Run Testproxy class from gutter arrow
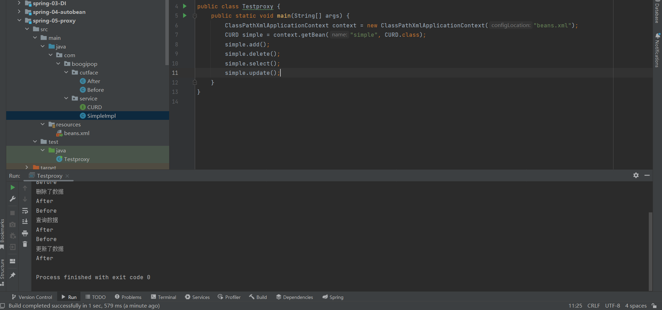662x310 pixels. click(x=185, y=6)
